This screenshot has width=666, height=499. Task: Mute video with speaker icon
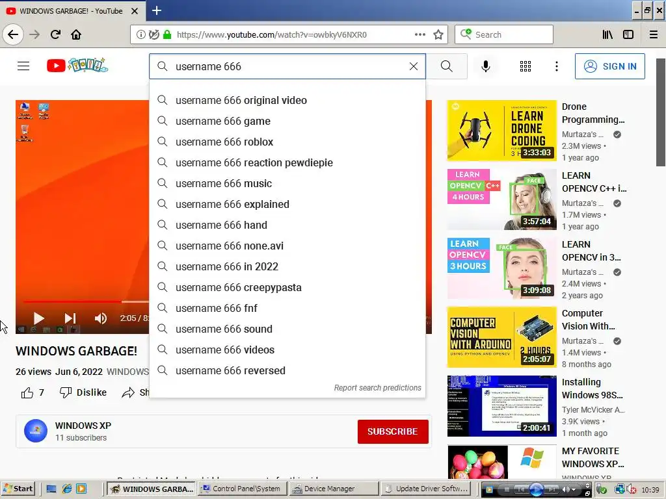tap(101, 318)
